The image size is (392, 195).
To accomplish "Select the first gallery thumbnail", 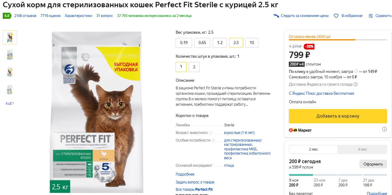I will [9, 37].
